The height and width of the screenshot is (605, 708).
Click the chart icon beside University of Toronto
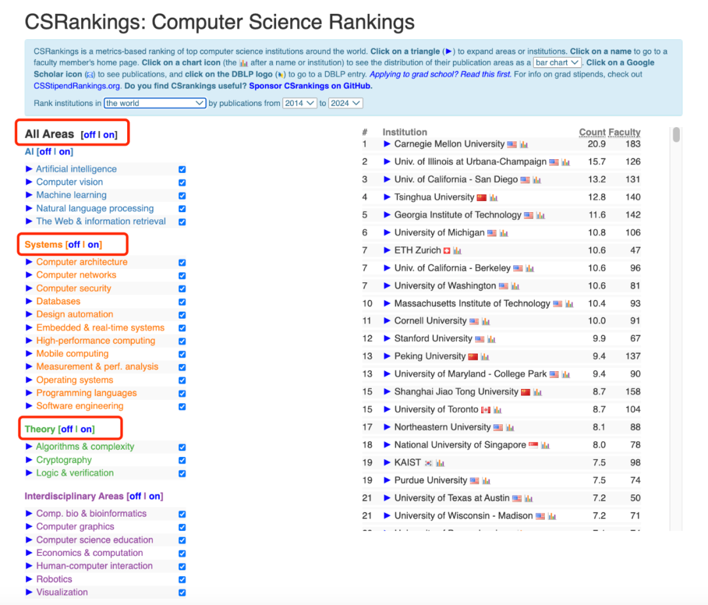point(498,410)
